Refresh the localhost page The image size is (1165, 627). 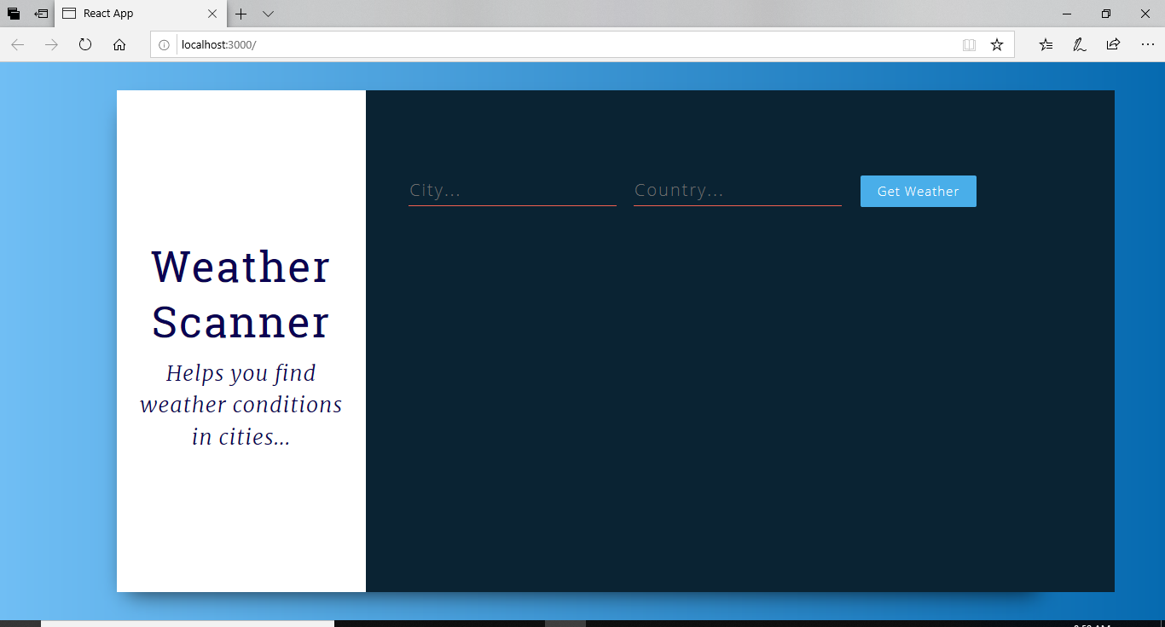85,44
